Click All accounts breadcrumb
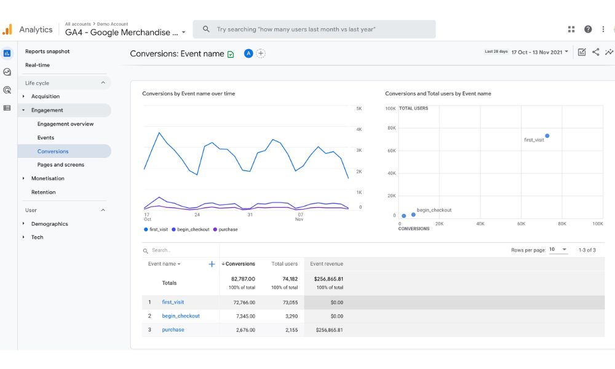 pyautogui.click(x=77, y=24)
